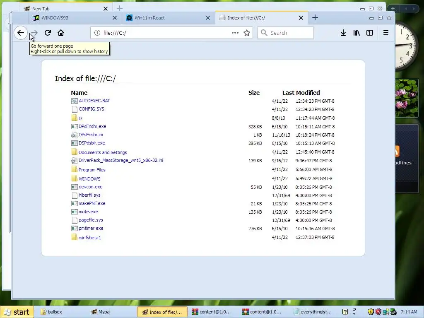This screenshot has height=318, width=424.
Task: Click the red shield tray icon
Action: tap(378, 312)
